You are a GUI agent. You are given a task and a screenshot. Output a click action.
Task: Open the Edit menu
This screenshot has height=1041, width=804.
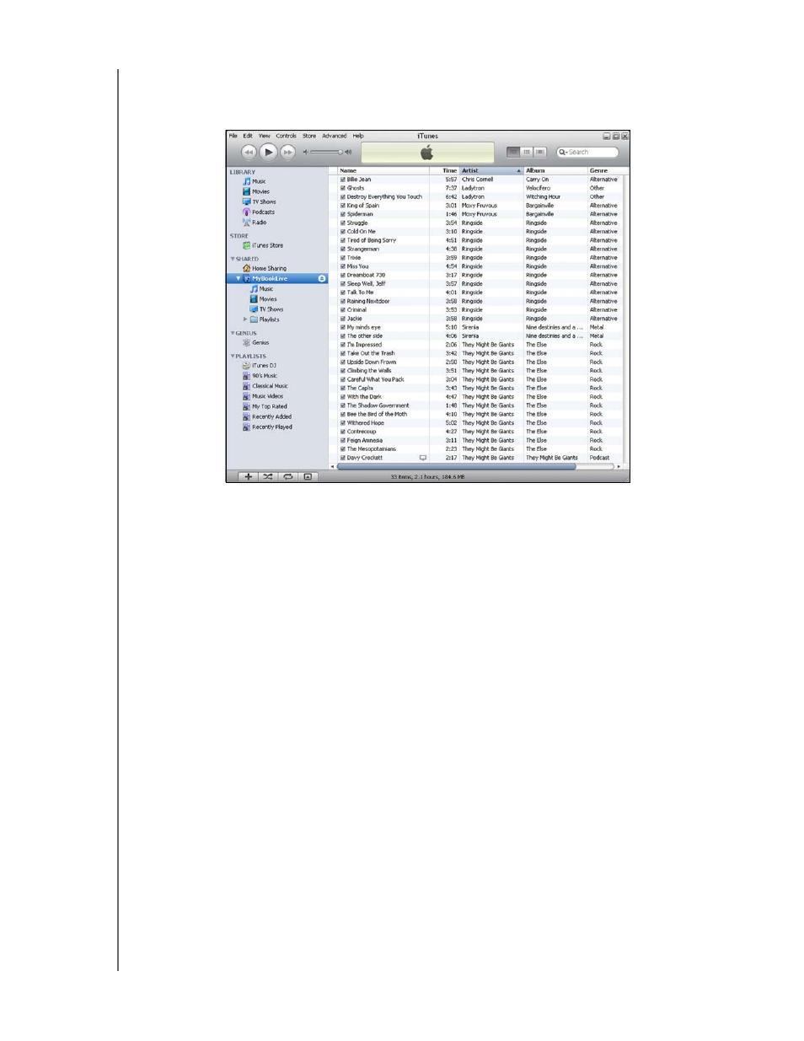248,136
